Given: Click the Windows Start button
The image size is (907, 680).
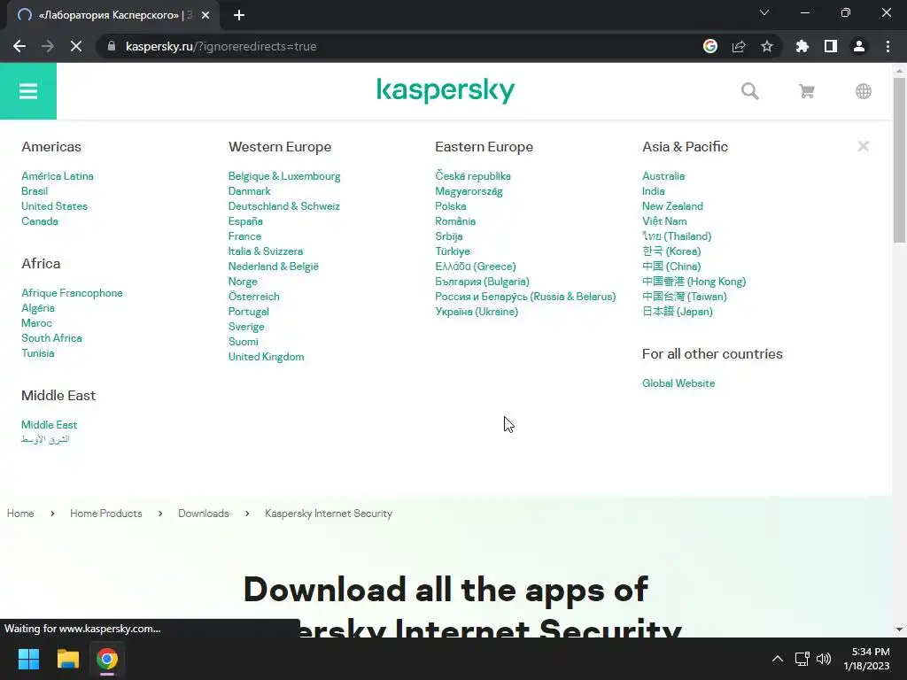Looking at the screenshot, I should [x=28, y=659].
